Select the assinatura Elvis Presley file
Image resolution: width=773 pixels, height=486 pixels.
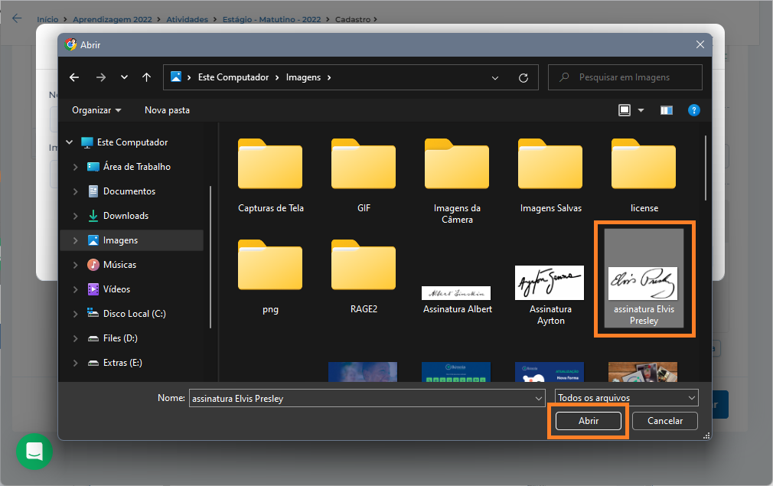(x=644, y=278)
